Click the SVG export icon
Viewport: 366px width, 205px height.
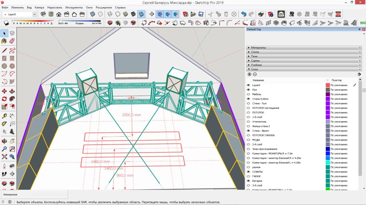coord(363,23)
